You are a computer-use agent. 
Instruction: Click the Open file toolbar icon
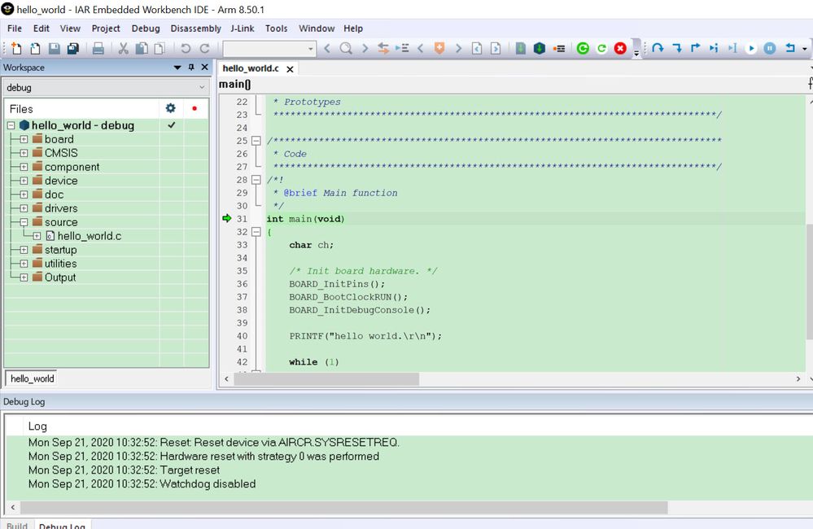[35, 48]
